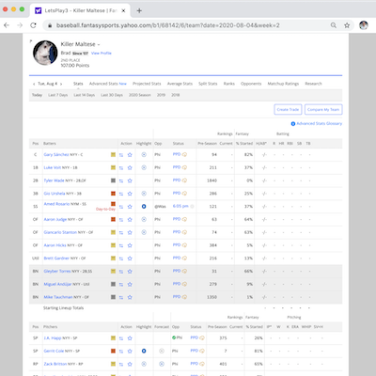Click trade icon in Gleyber Torres row

(121, 272)
